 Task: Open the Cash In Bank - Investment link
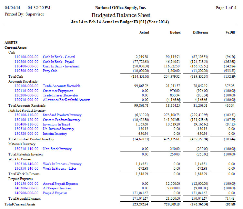(61, 66)
